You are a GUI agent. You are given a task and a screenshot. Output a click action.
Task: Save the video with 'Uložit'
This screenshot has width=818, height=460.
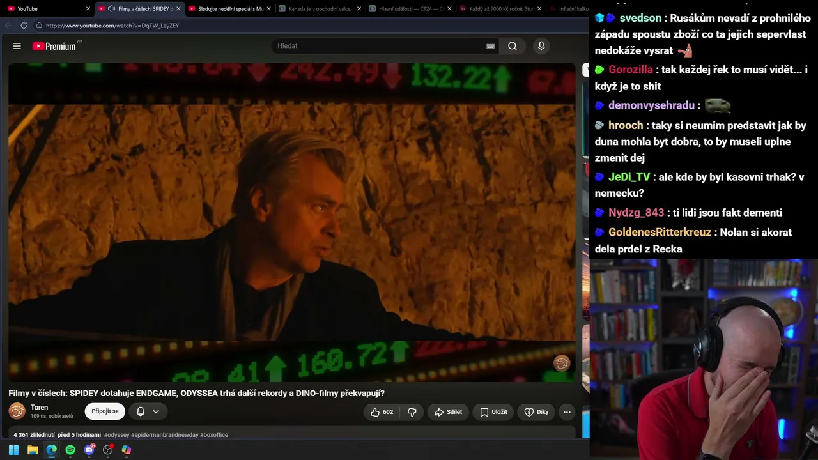493,412
